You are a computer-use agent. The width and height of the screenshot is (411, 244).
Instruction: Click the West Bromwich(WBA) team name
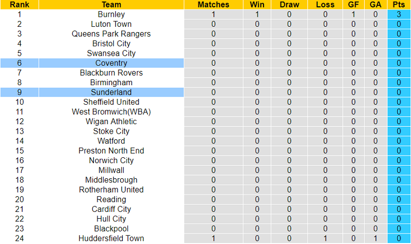111,111
